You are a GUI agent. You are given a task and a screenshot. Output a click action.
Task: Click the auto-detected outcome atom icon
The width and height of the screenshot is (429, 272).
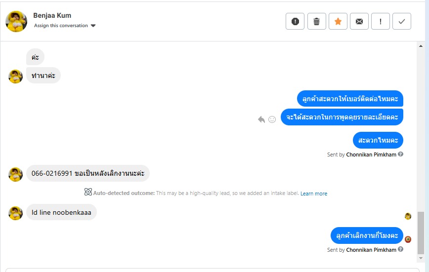pyautogui.click(x=88, y=193)
